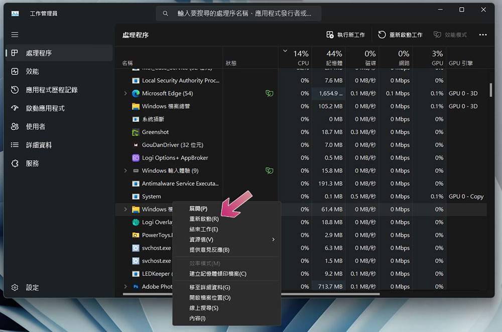Open the Processes page icon in sidebar
The image size is (502, 332).
pos(15,53)
